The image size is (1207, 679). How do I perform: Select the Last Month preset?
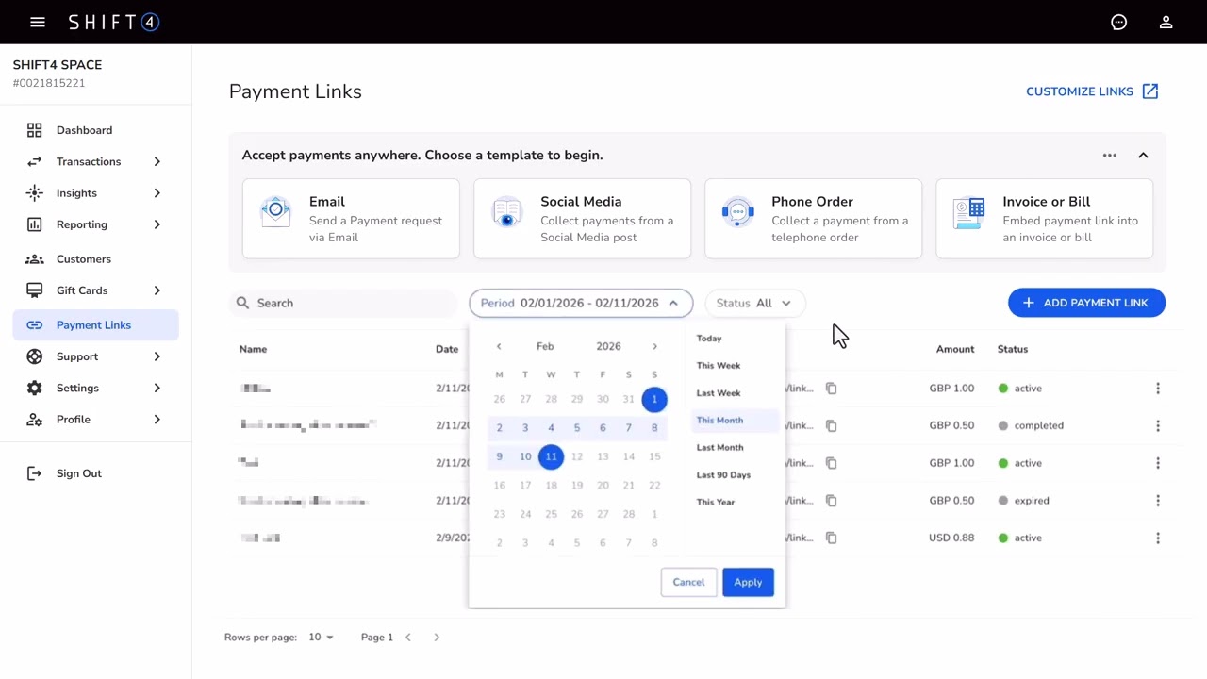pyautogui.click(x=719, y=448)
